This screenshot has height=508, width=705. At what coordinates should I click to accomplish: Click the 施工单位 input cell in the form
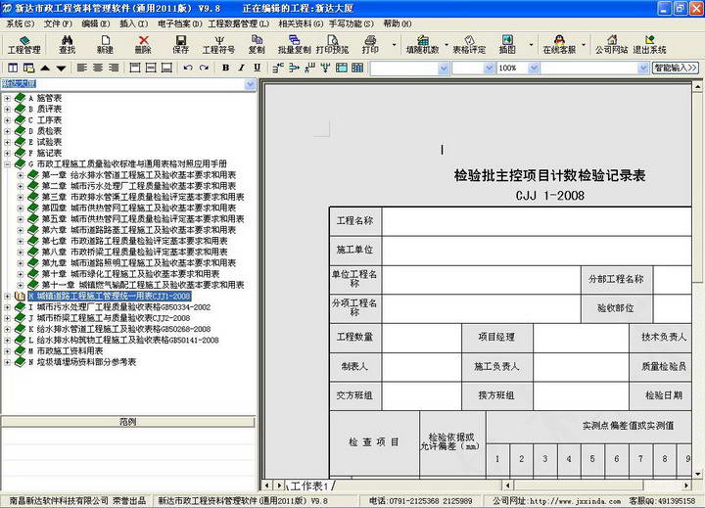(537, 250)
